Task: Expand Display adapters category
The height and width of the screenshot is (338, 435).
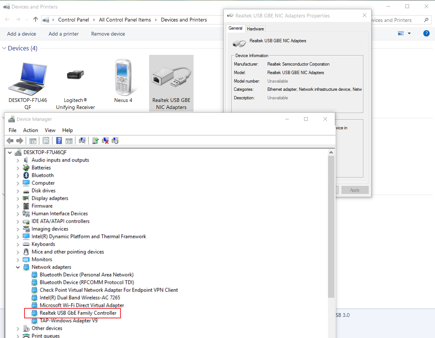Action: point(18,199)
